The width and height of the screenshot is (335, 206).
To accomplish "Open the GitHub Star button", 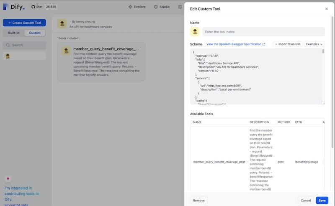I will [x=37, y=7].
